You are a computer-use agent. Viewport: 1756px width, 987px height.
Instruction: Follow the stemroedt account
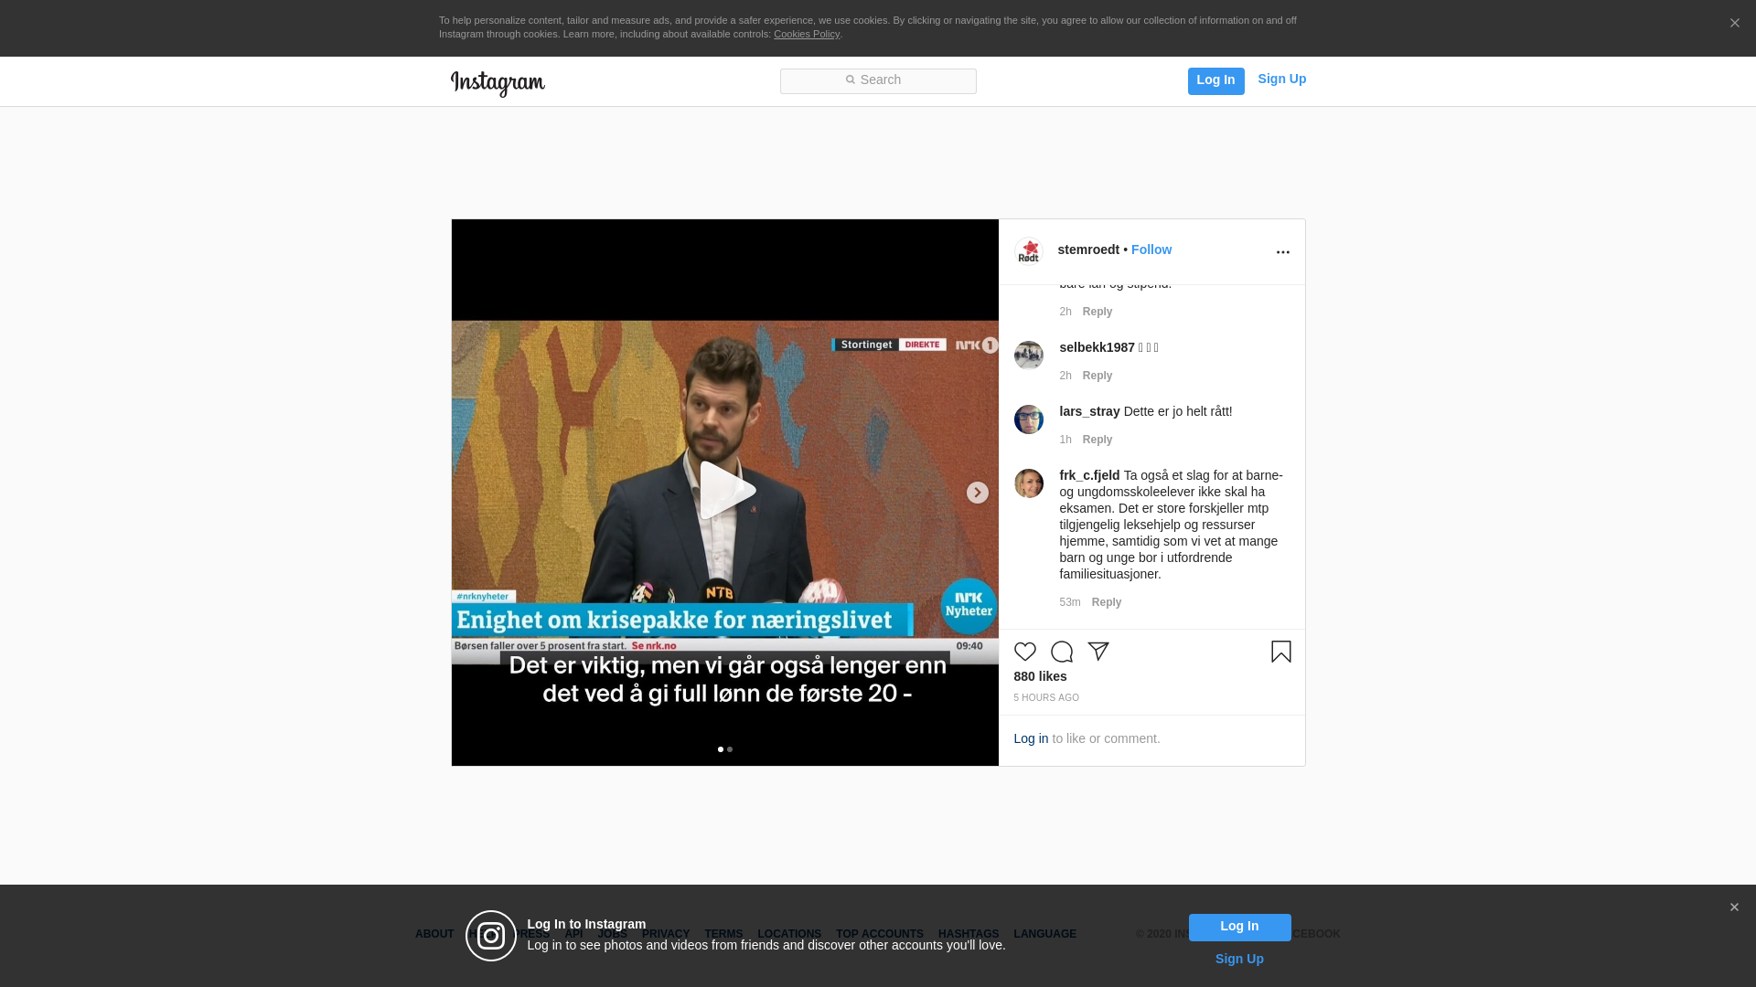pyautogui.click(x=1151, y=249)
